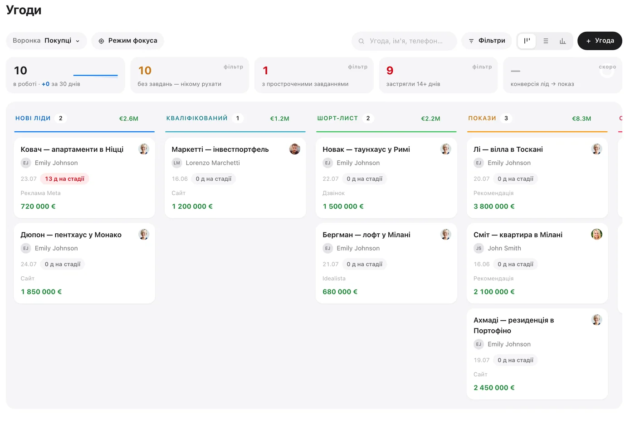Click the deal search field

(404, 41)
